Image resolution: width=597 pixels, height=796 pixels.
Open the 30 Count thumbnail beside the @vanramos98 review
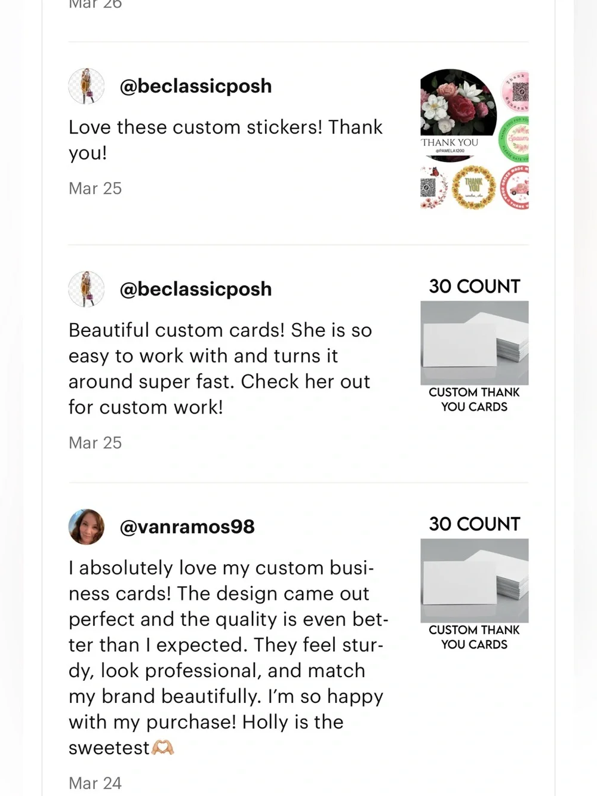[x=475, y=582]
